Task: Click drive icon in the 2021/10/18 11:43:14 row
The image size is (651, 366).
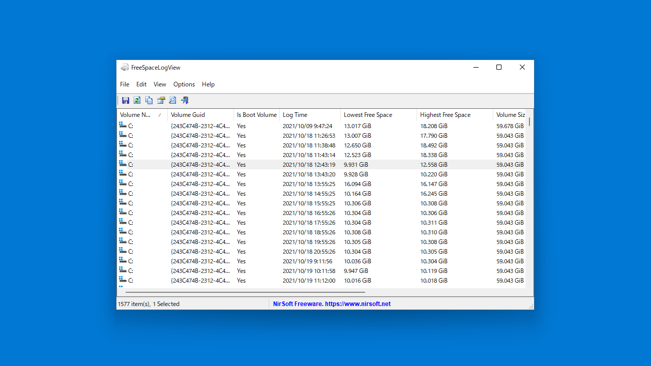Action: [123, 154]
